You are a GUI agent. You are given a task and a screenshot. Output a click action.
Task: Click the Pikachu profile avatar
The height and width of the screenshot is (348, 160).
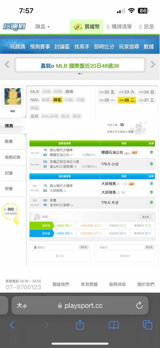pyautogui.click(x=13, y=96)
